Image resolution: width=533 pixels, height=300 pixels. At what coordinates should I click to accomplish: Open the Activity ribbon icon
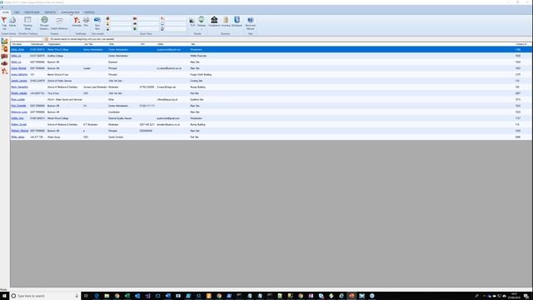pos(12,22)
